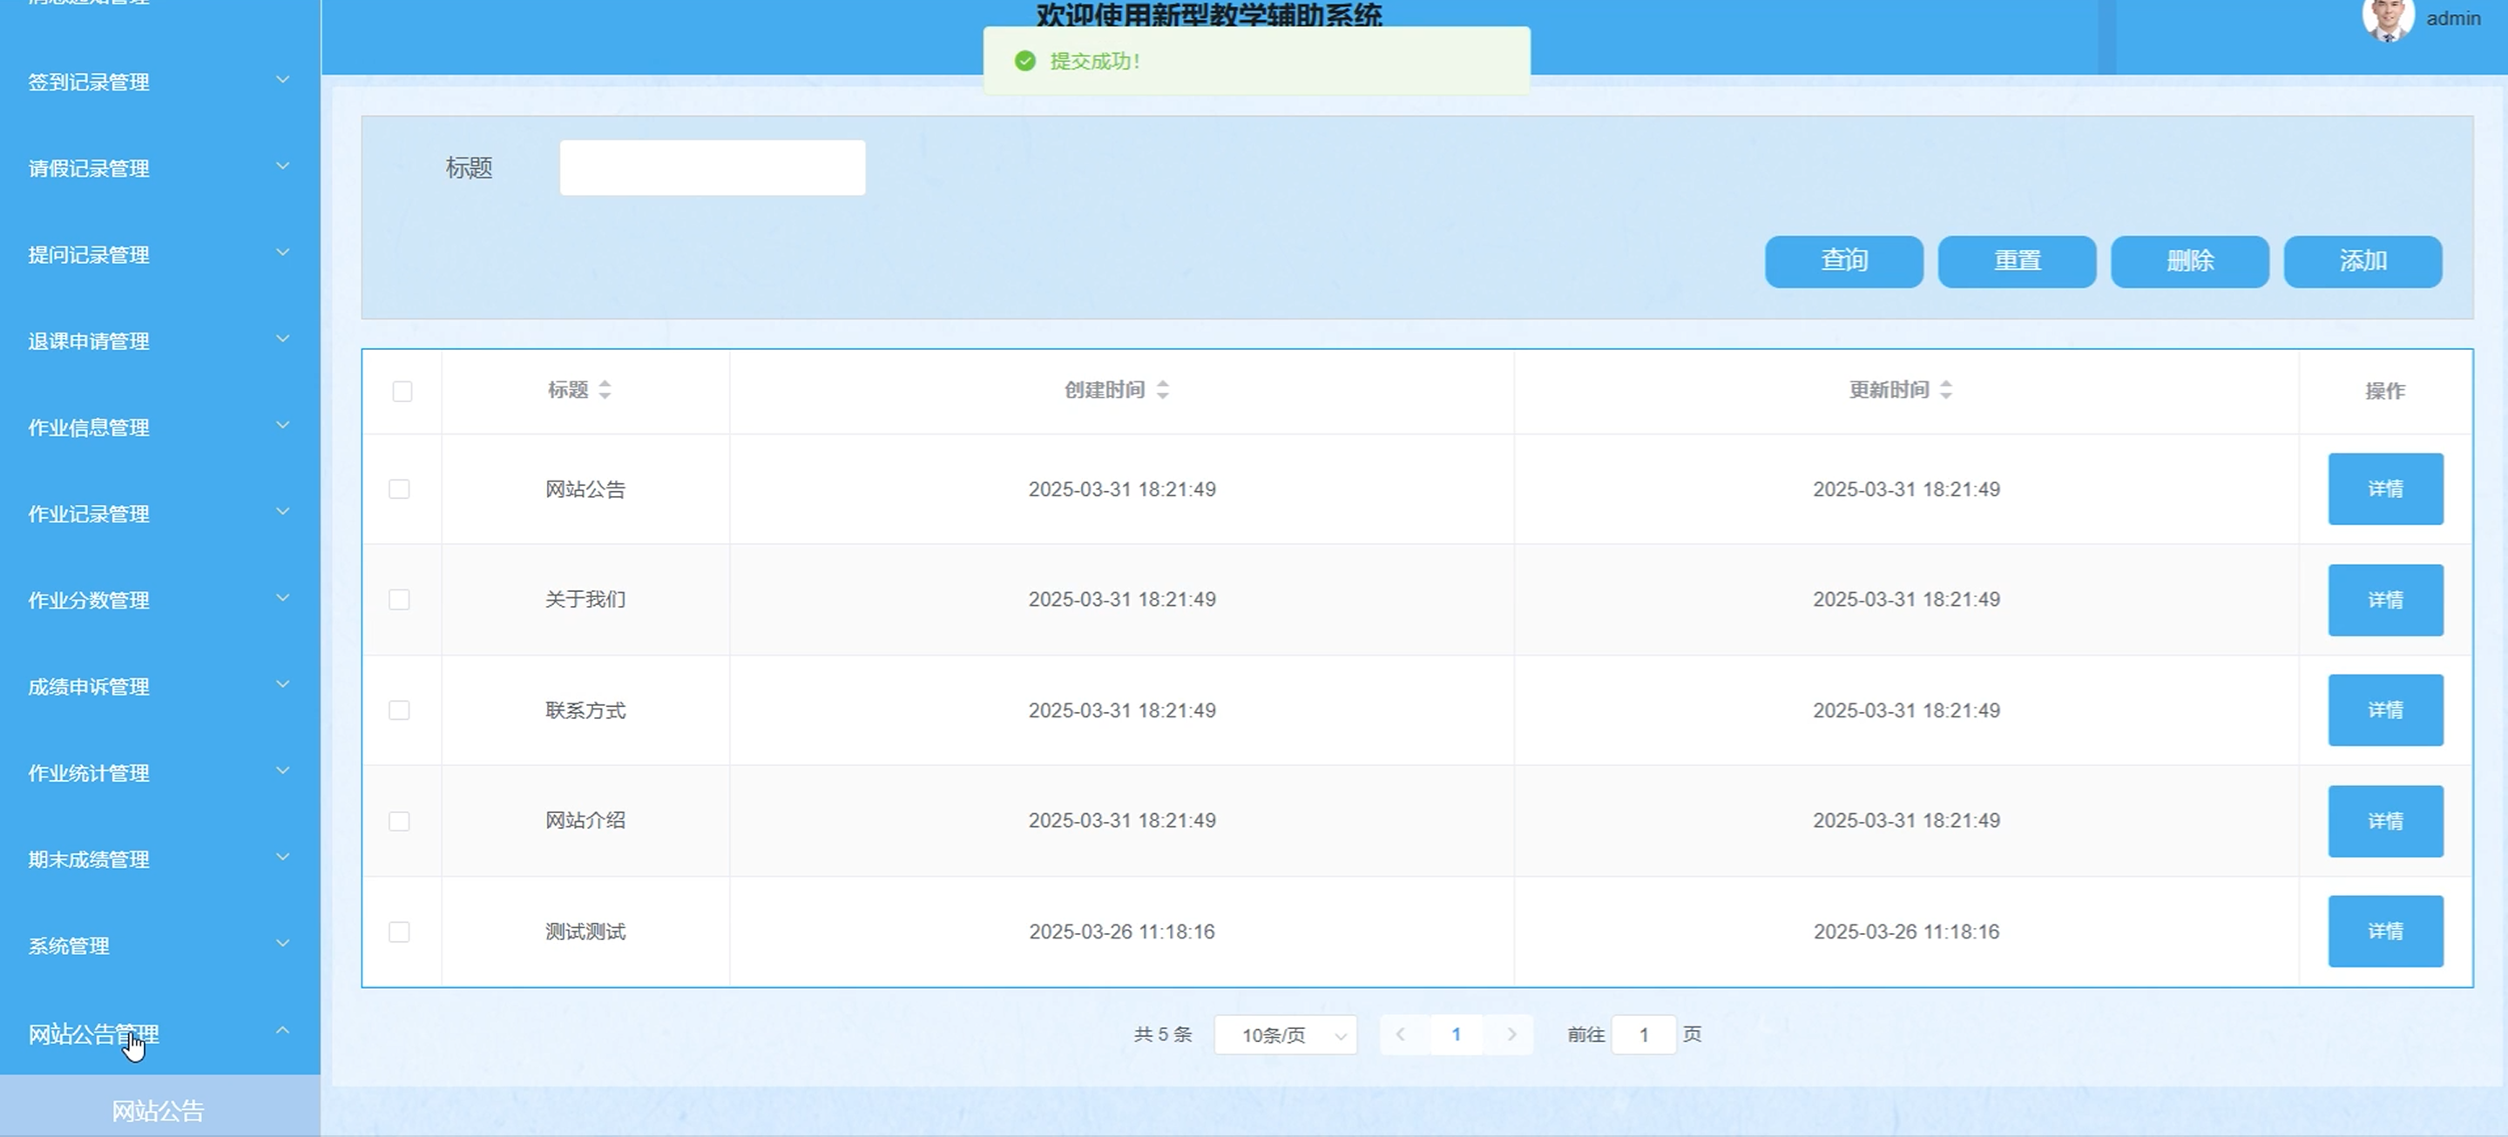
Task: Go to previous page arrow
Action: click(1401, 1035)
